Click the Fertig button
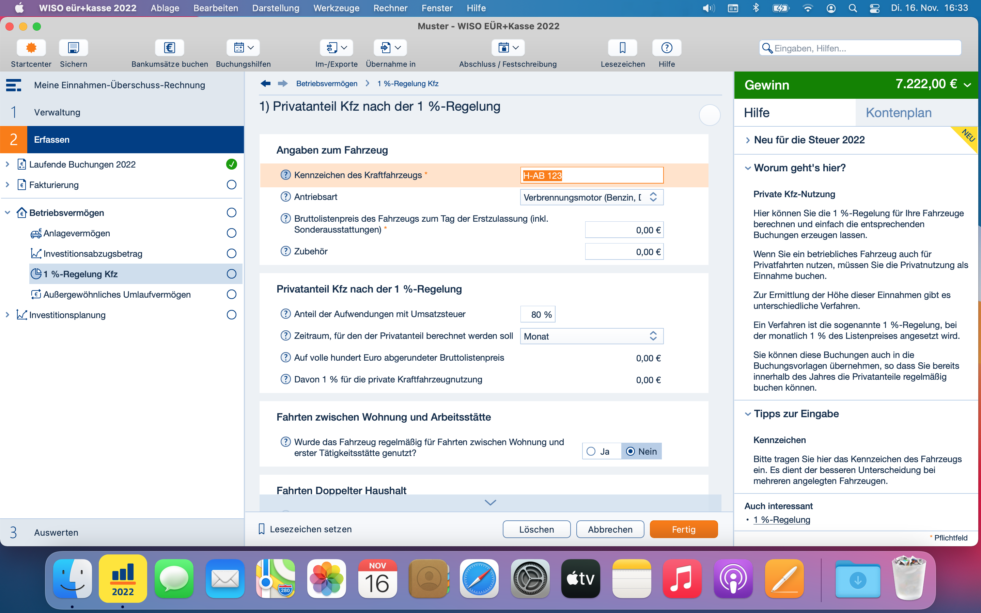 (683, 529)
